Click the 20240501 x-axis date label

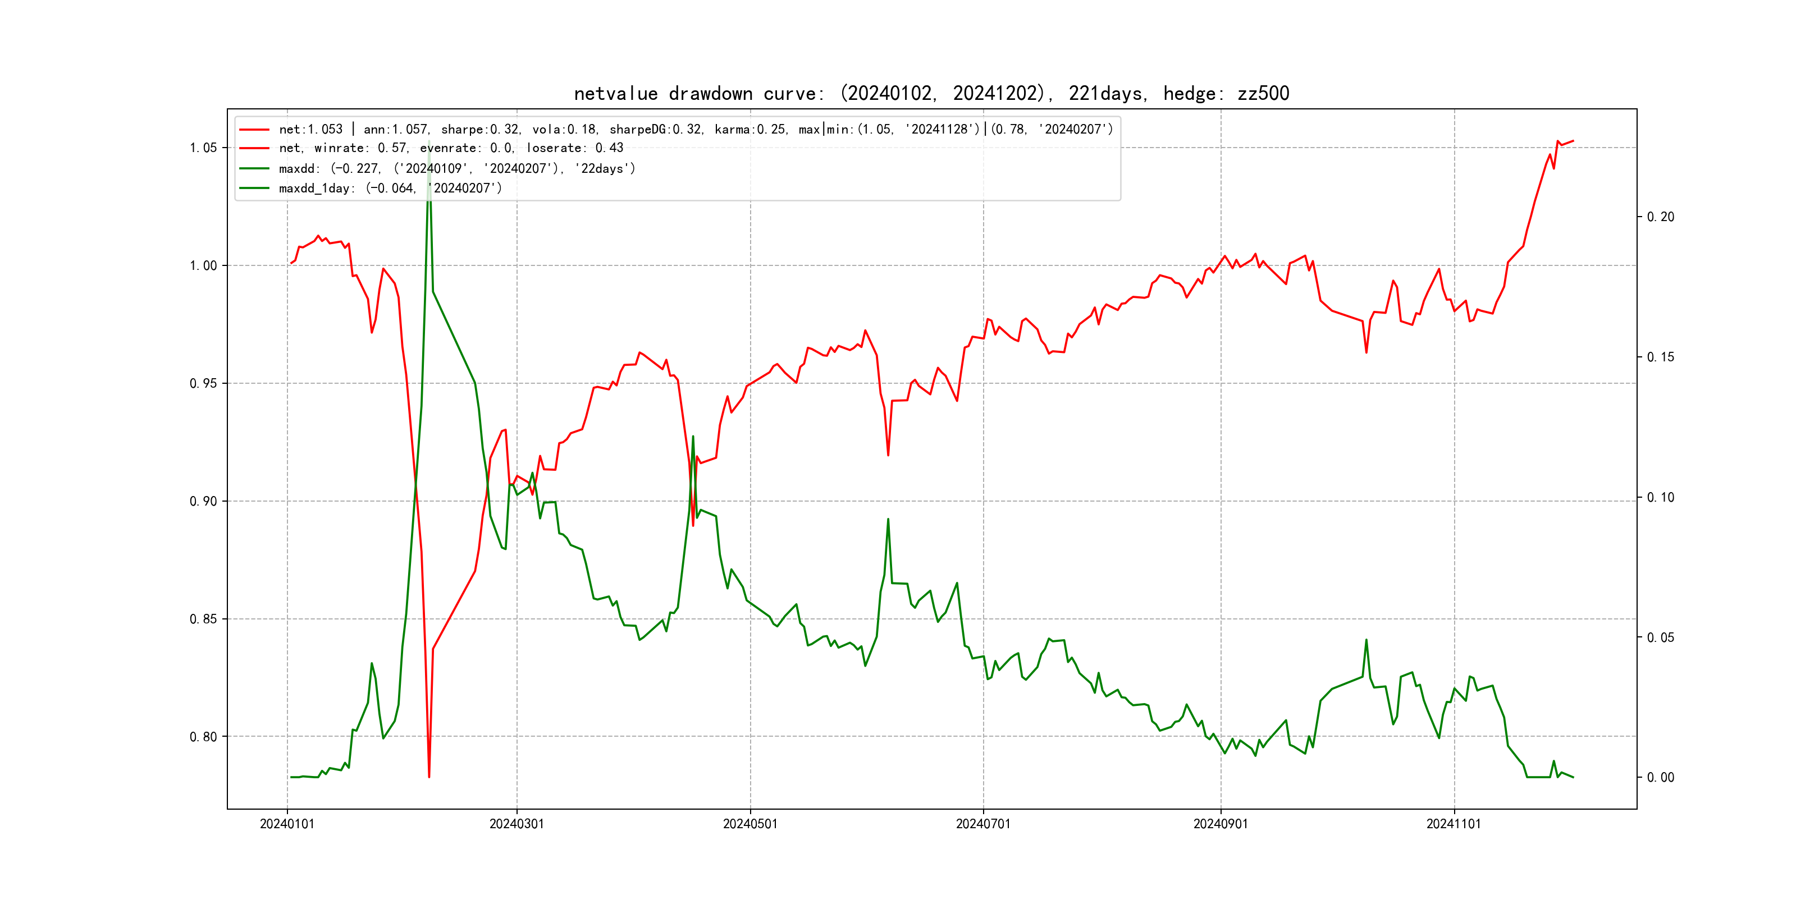point(750,824)
